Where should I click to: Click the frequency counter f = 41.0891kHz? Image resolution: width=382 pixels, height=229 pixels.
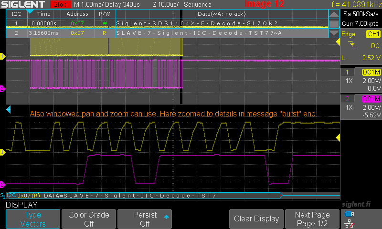pyautogui.click(x=356, y=4)
